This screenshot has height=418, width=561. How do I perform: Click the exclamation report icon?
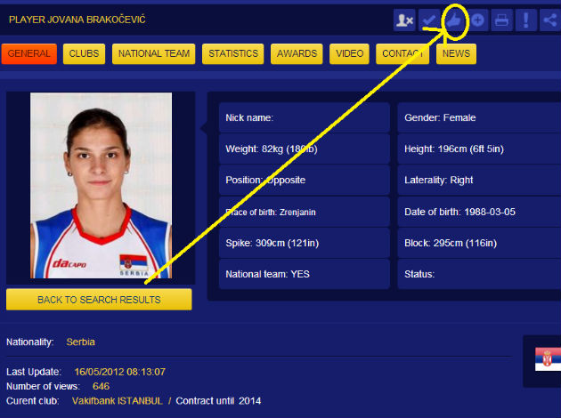(x=526, y=20)
